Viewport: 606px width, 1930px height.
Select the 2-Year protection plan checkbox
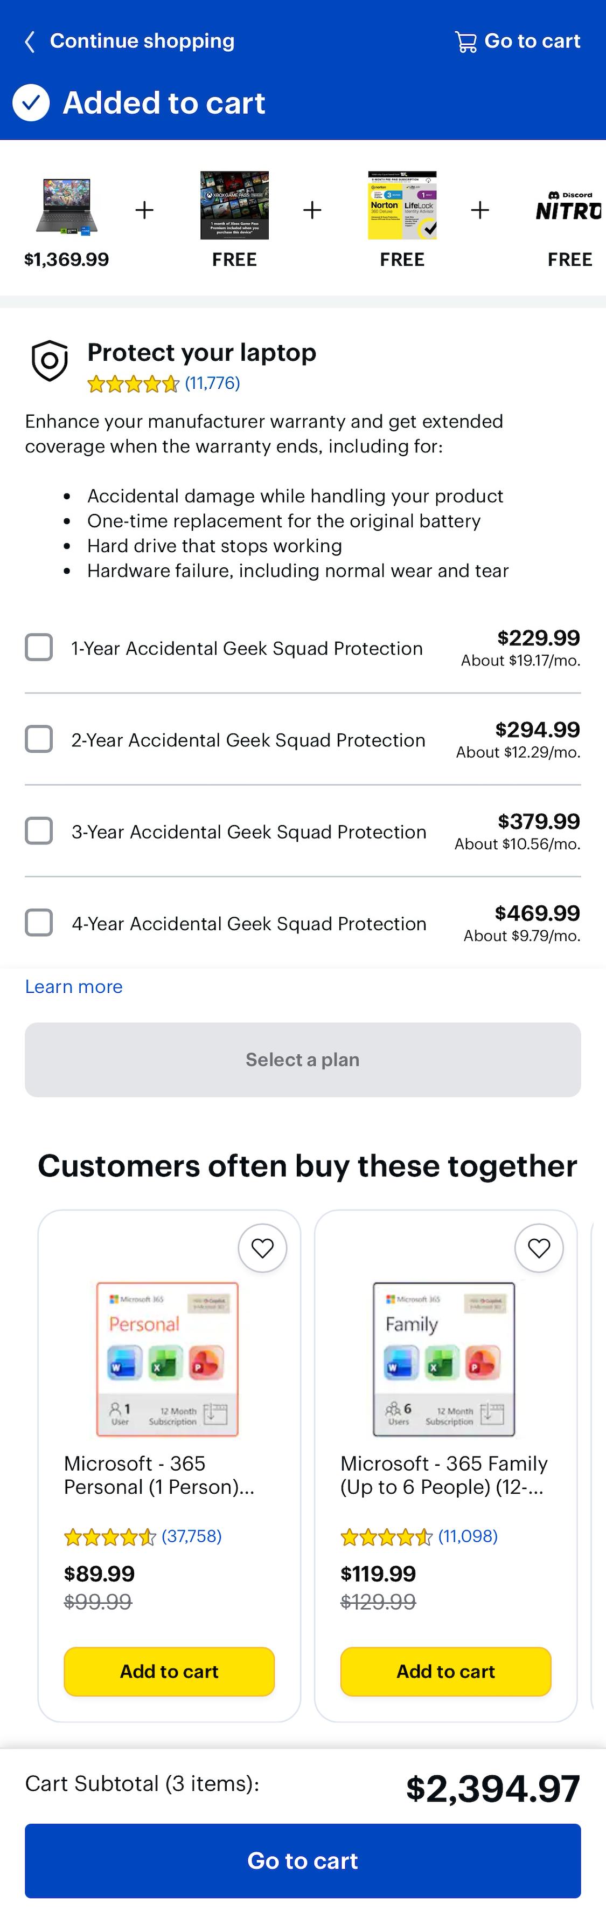coord(39,739)
